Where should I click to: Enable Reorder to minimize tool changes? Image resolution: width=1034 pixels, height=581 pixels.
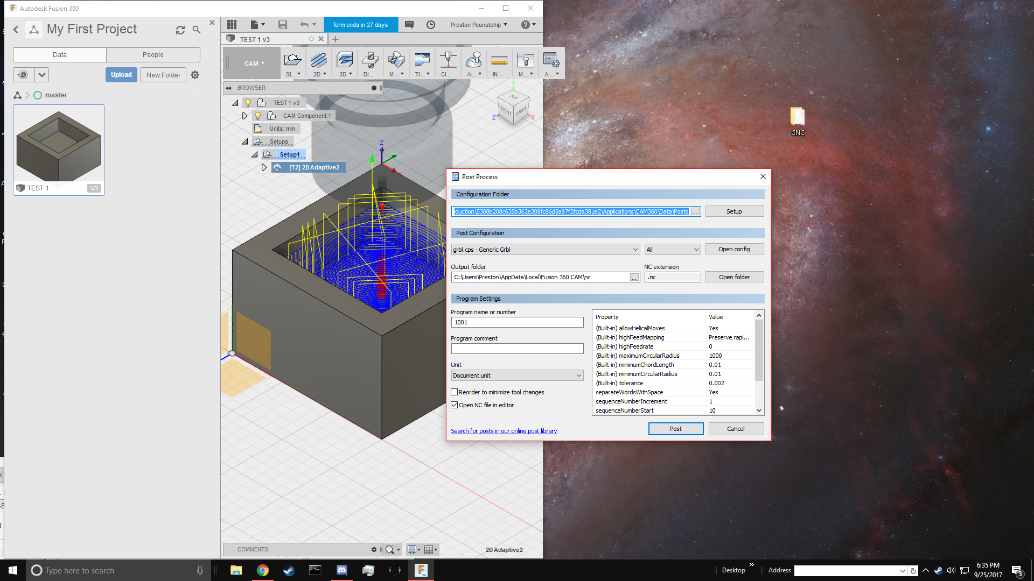(x=455, y=392)
